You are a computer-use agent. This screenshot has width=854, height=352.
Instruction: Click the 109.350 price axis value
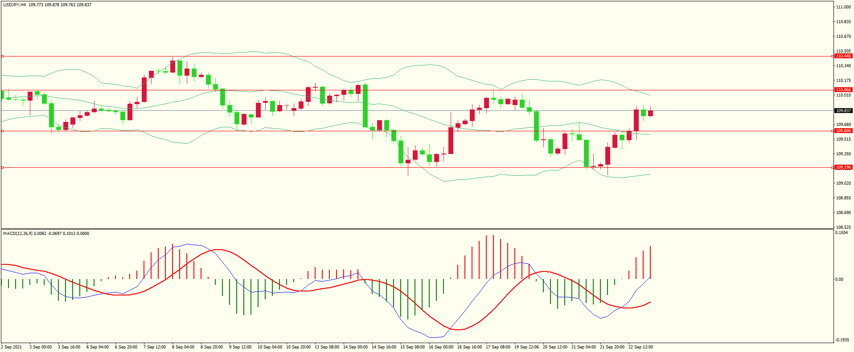coord(843,154)
